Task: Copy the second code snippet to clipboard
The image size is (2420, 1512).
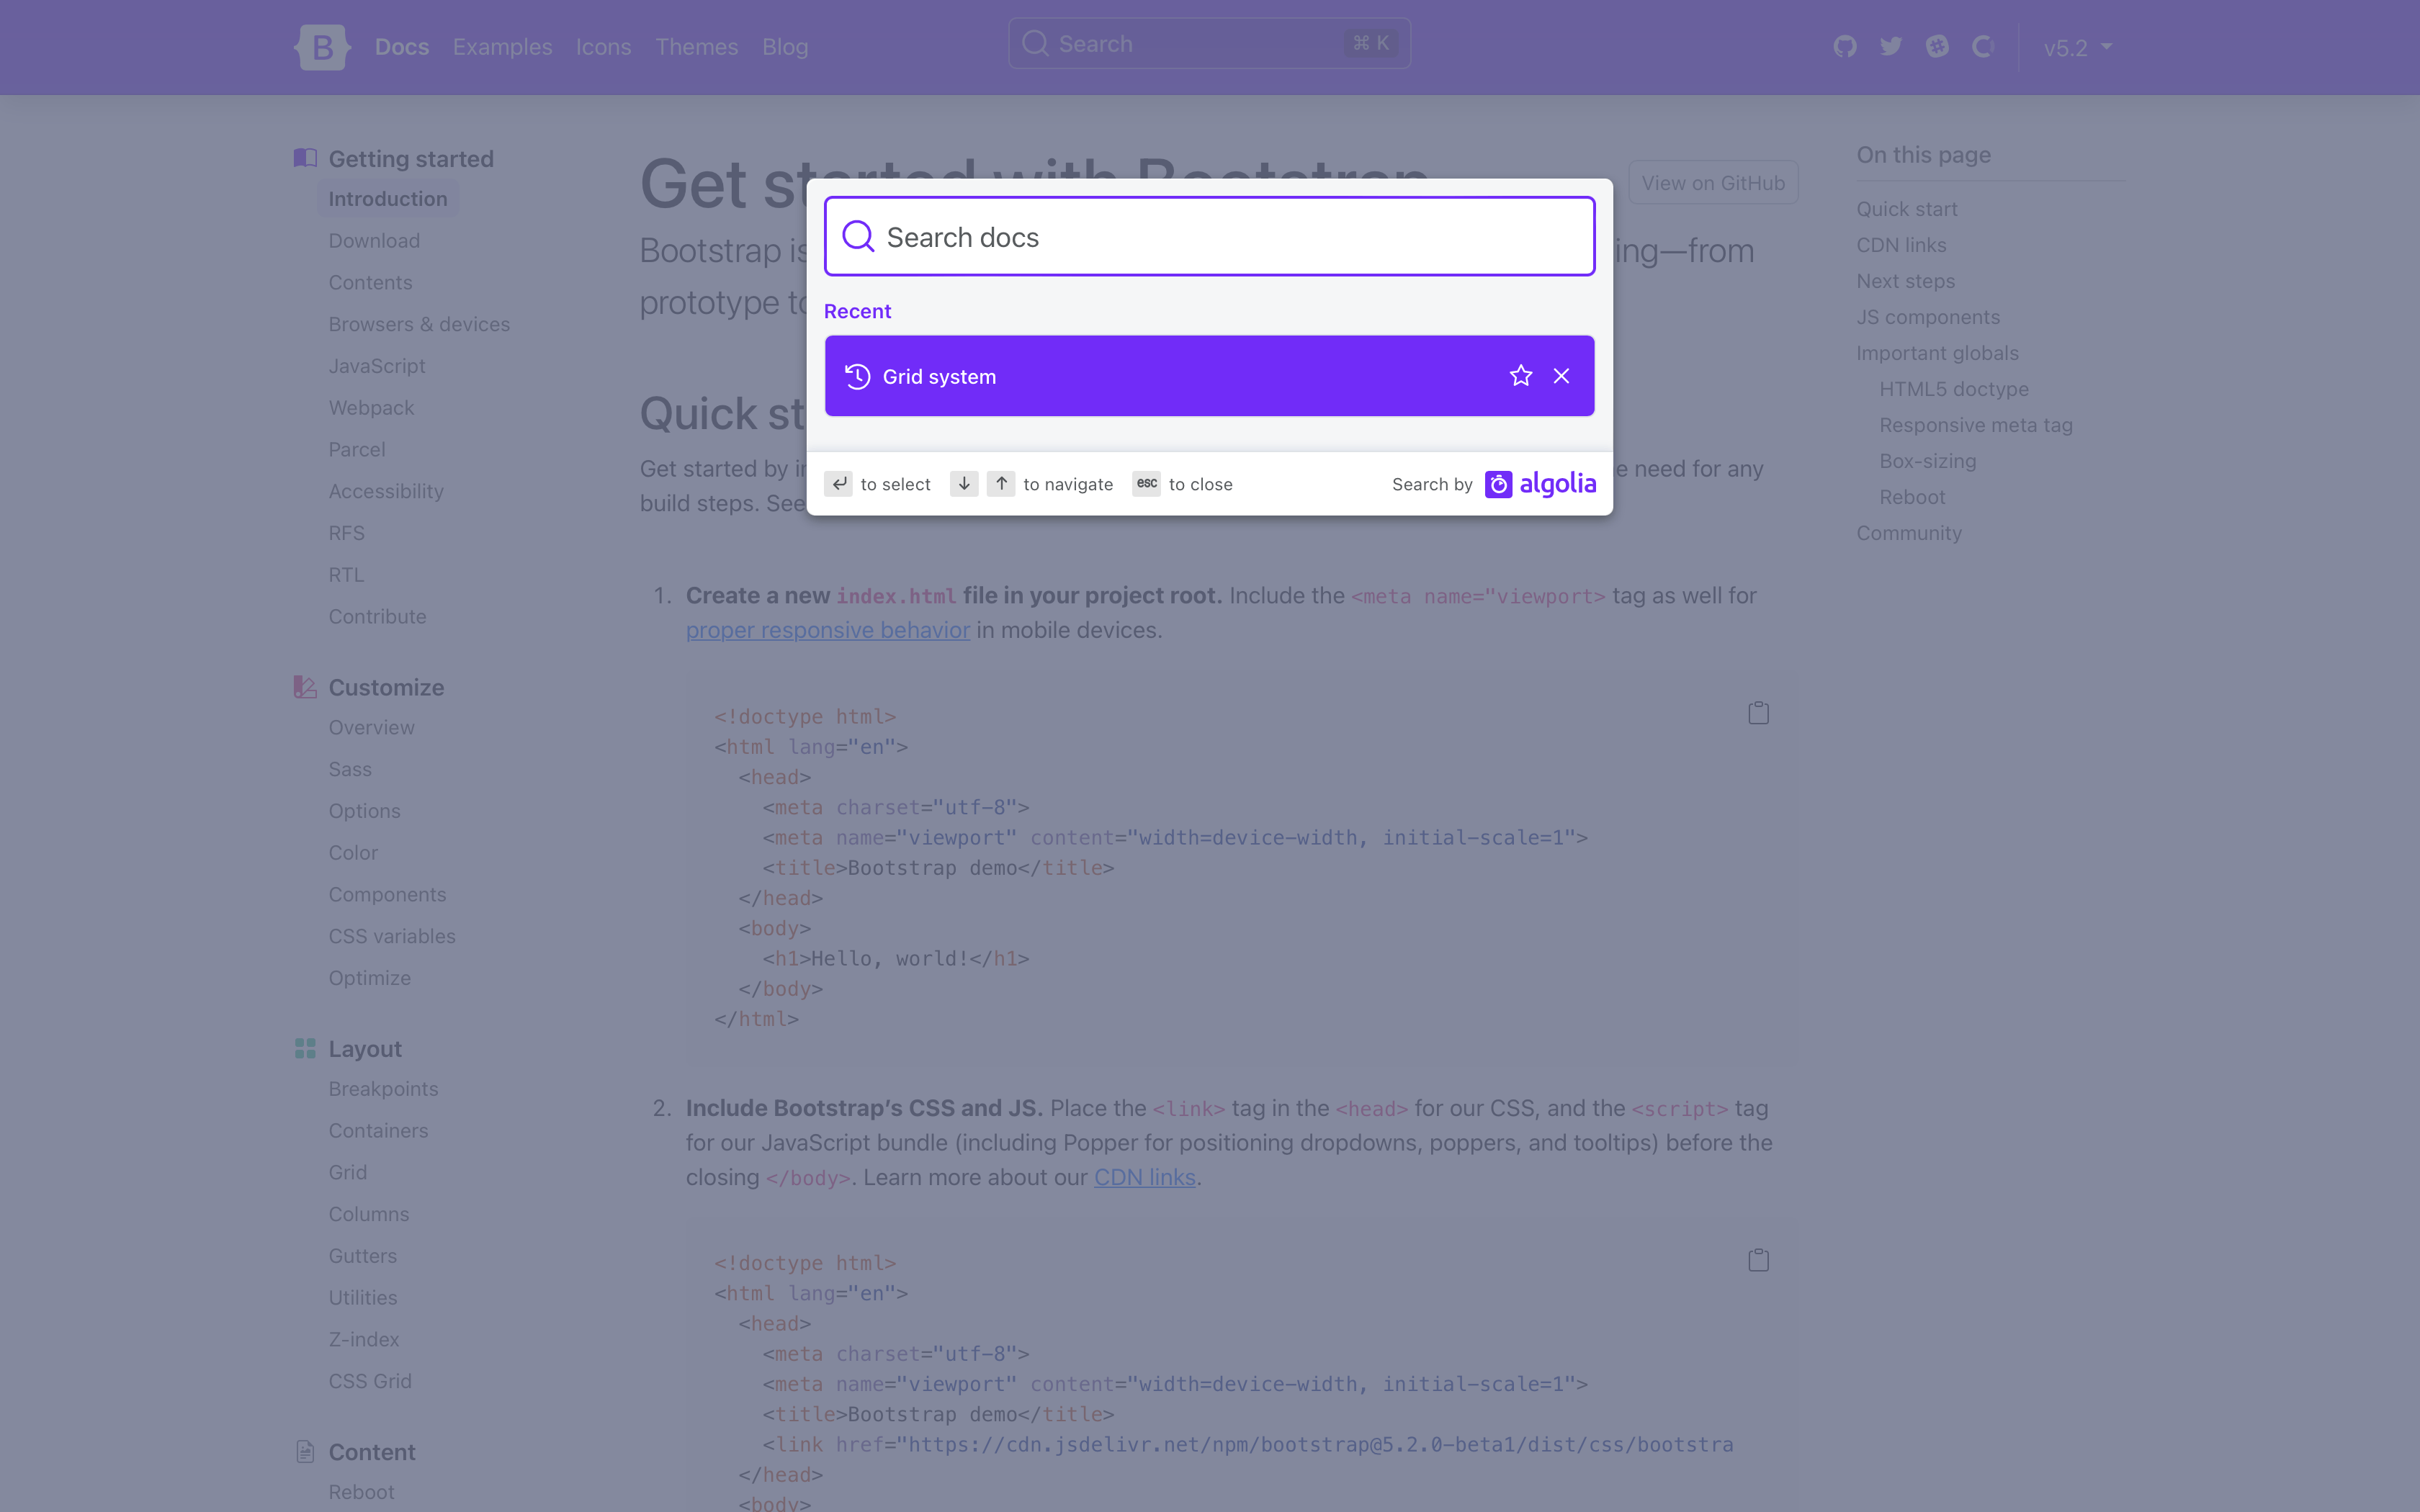Action: [1758, 1260]
